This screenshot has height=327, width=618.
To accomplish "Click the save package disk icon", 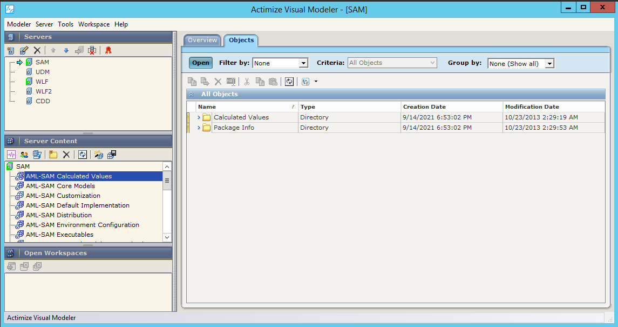I will coord(112,155).
